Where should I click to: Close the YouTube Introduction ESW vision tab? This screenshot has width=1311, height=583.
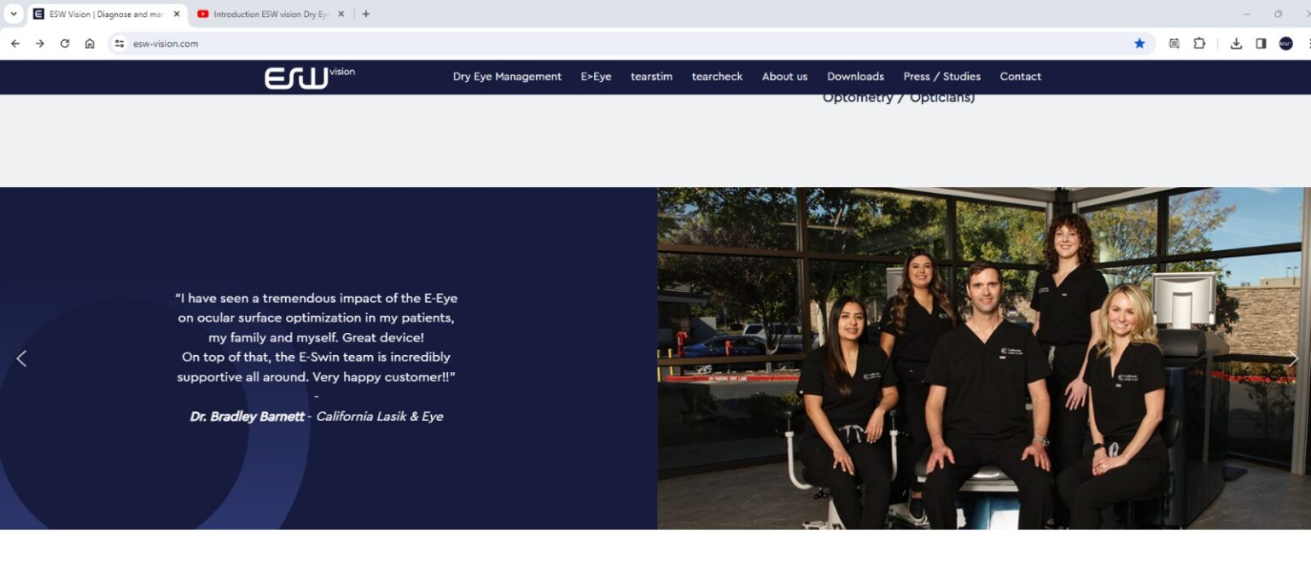[341, 14]
